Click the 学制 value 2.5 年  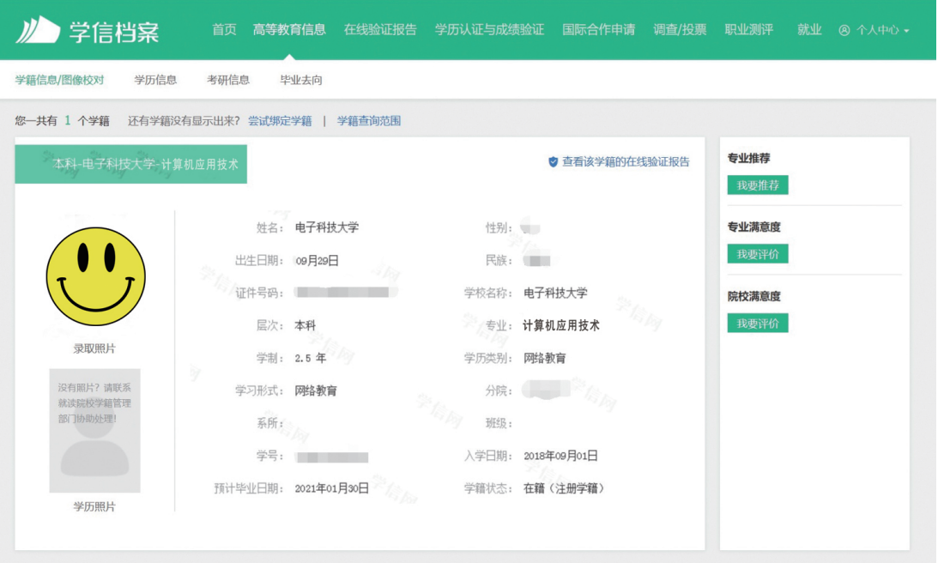click(x=311, y=358)
